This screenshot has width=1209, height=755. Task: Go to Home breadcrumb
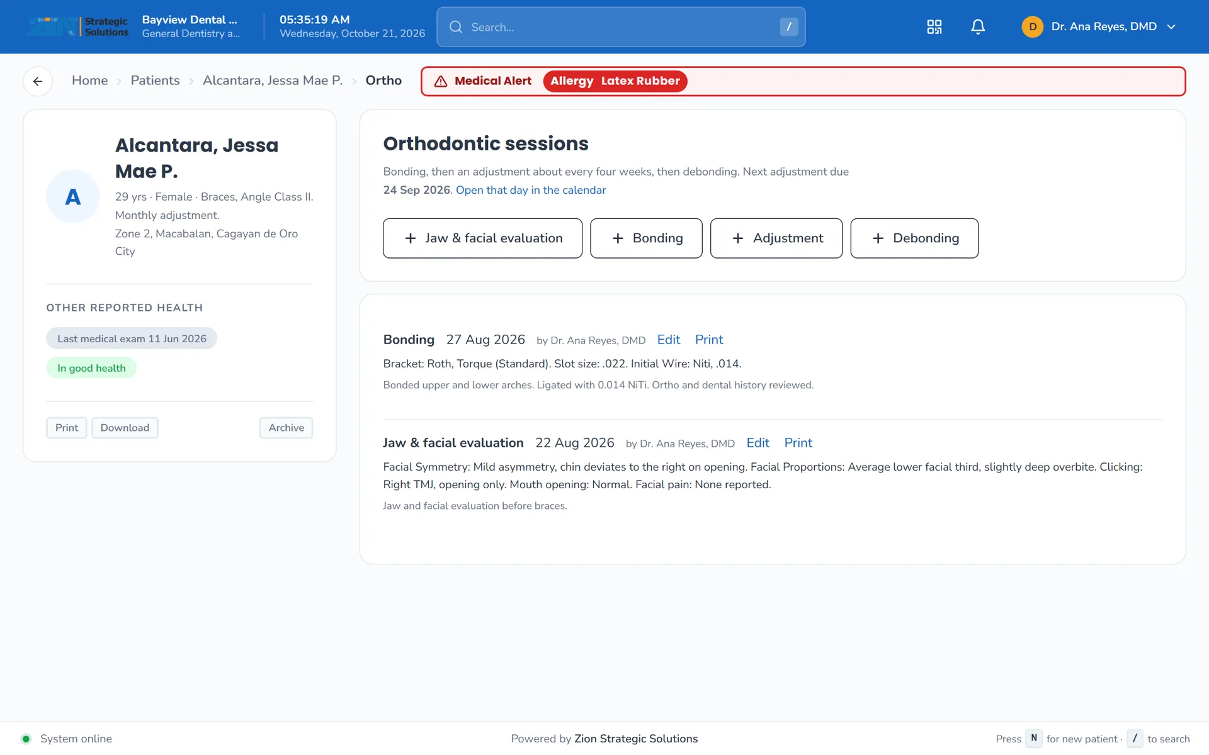pyautogui.click(x=89, y=81)
